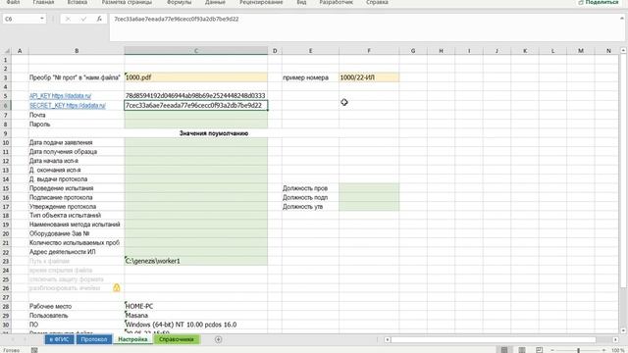Click the Поделиться share button
This screenshot has height=353, width=628.
599,2
